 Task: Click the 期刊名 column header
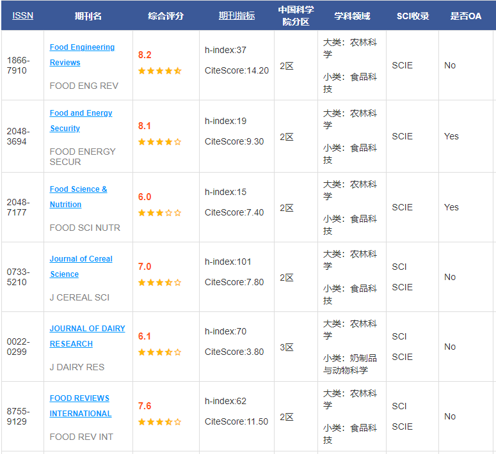[x=88, y=16]
